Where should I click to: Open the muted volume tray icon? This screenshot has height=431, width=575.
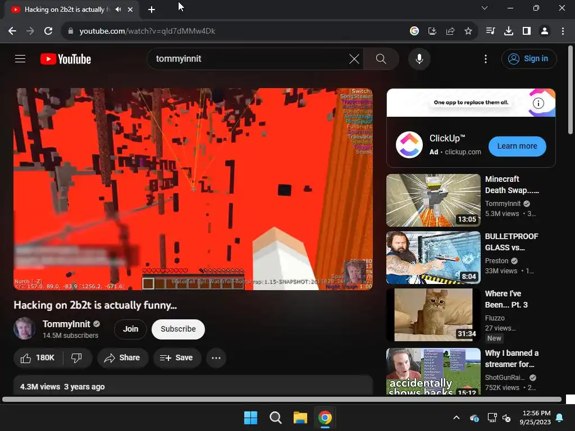tap(506, 418)
